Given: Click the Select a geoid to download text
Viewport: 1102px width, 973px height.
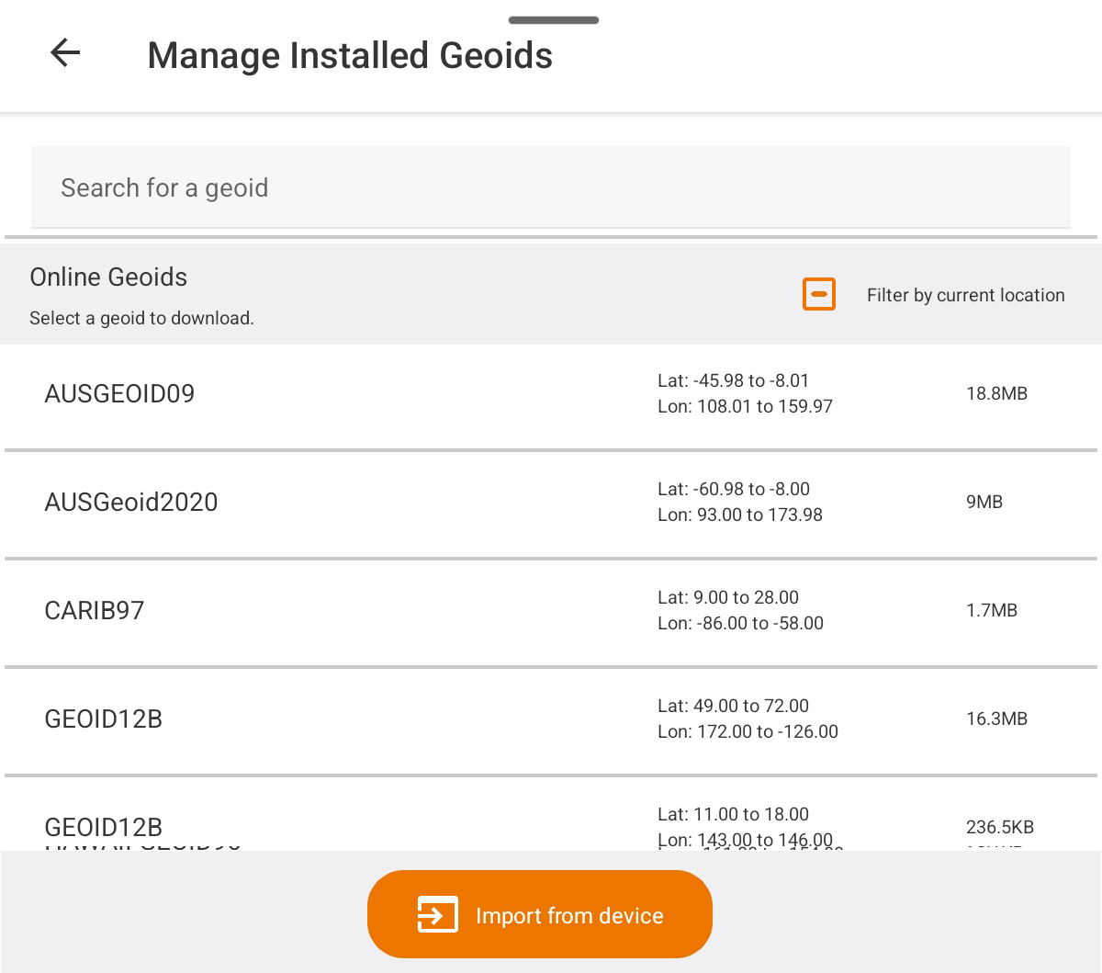Looking at the screenshot, I should 141,318.
